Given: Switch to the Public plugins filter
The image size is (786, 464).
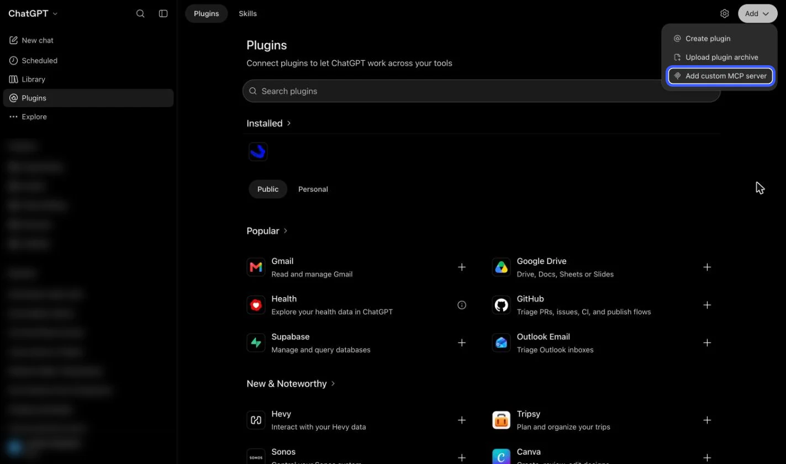Looking at the screenshot, I should tap(268, 189).
